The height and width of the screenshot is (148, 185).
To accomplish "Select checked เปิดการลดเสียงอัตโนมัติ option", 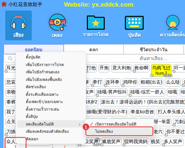I will (119, 124).
